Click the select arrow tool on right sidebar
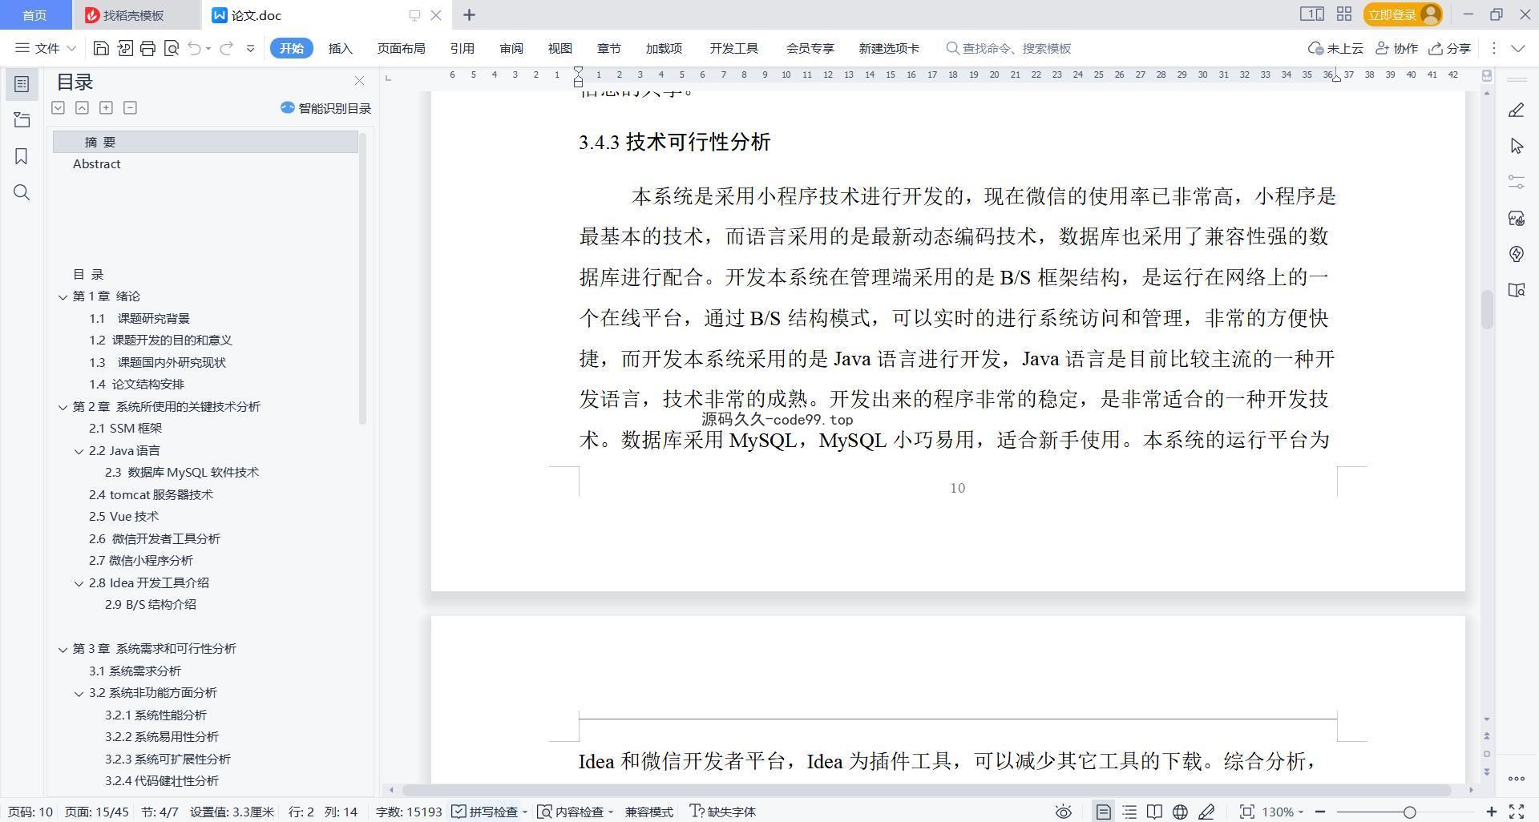Screen dimensions: 1539x822 click(x=1516, y=146)
